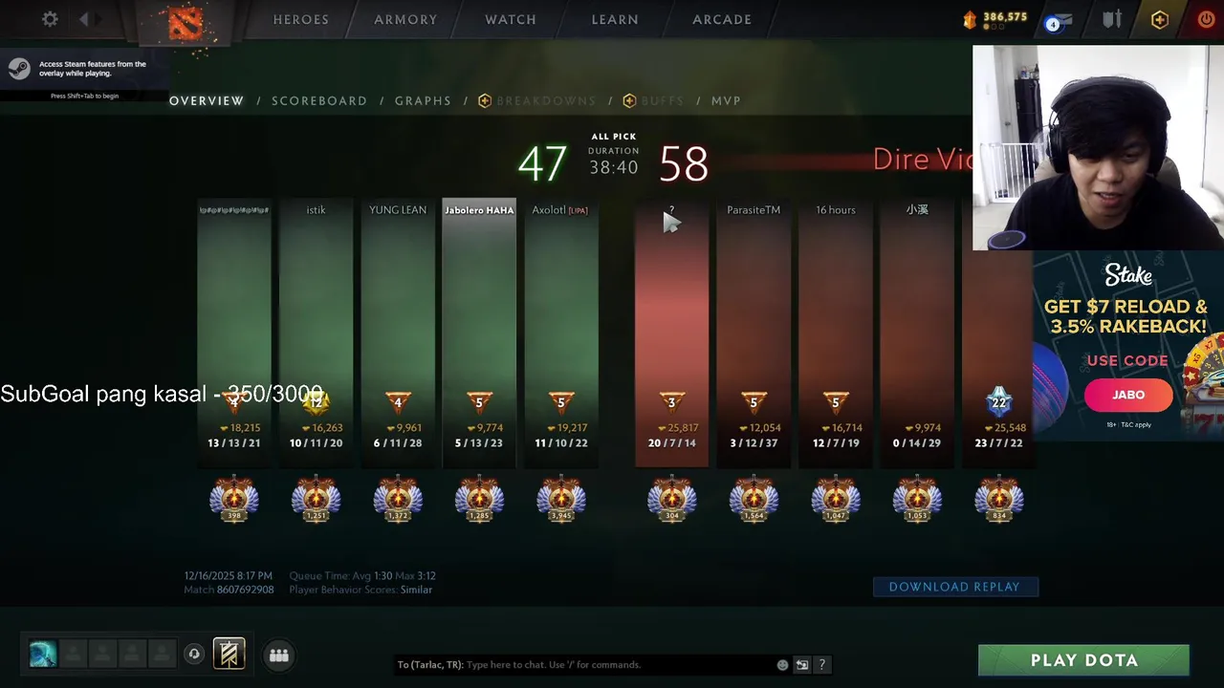
Task: Click rank medal numbered 3,945
Action: [x=561, y=500]
